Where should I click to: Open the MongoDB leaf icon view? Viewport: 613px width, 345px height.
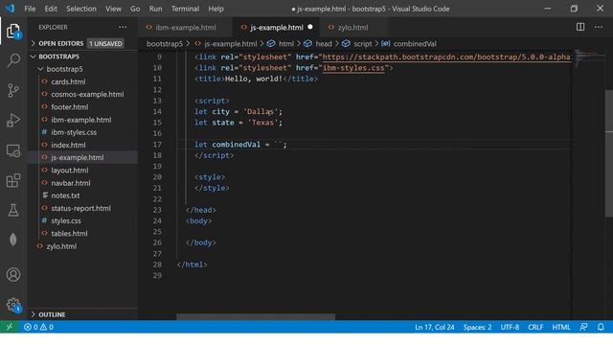pyautogui.click(x=13, y=240)
